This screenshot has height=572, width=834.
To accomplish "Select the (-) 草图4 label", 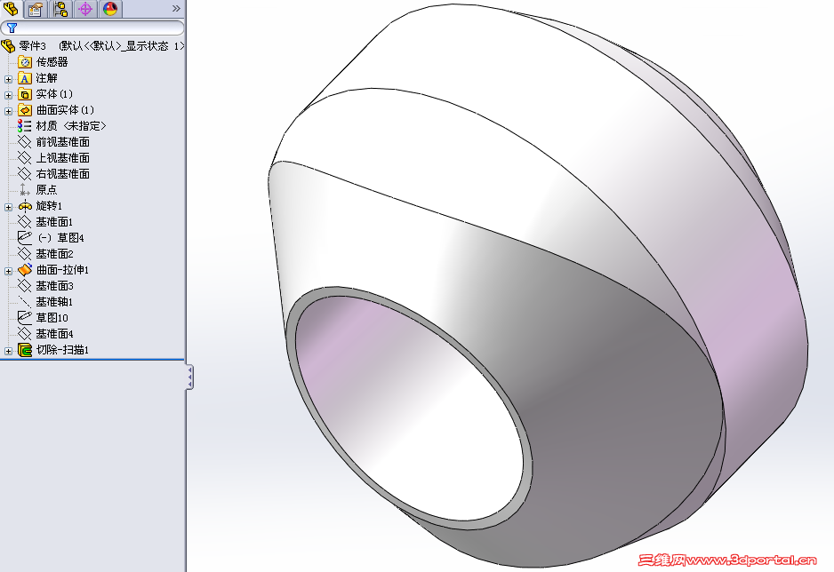I will click(60, 237).
